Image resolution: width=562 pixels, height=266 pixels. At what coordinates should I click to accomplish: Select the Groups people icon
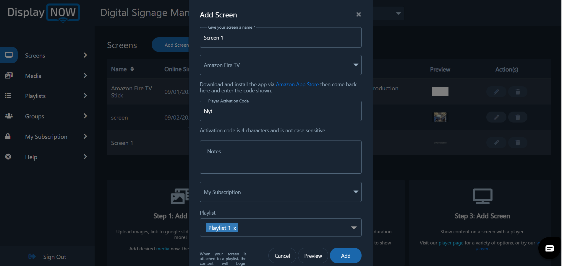coord(9,116)
